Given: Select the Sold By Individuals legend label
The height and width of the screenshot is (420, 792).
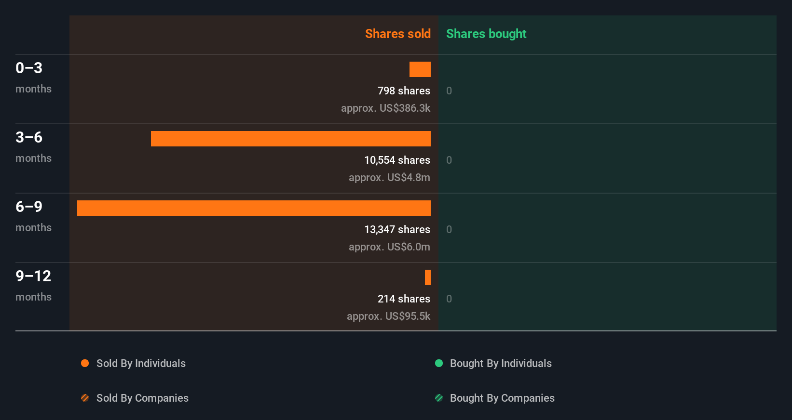Looking at the screenshot, I should point(141,363).
